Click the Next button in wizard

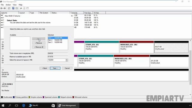coord(55,68)
